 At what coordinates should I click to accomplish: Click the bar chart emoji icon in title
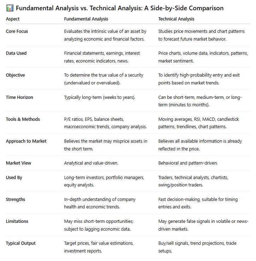point(10,8)
